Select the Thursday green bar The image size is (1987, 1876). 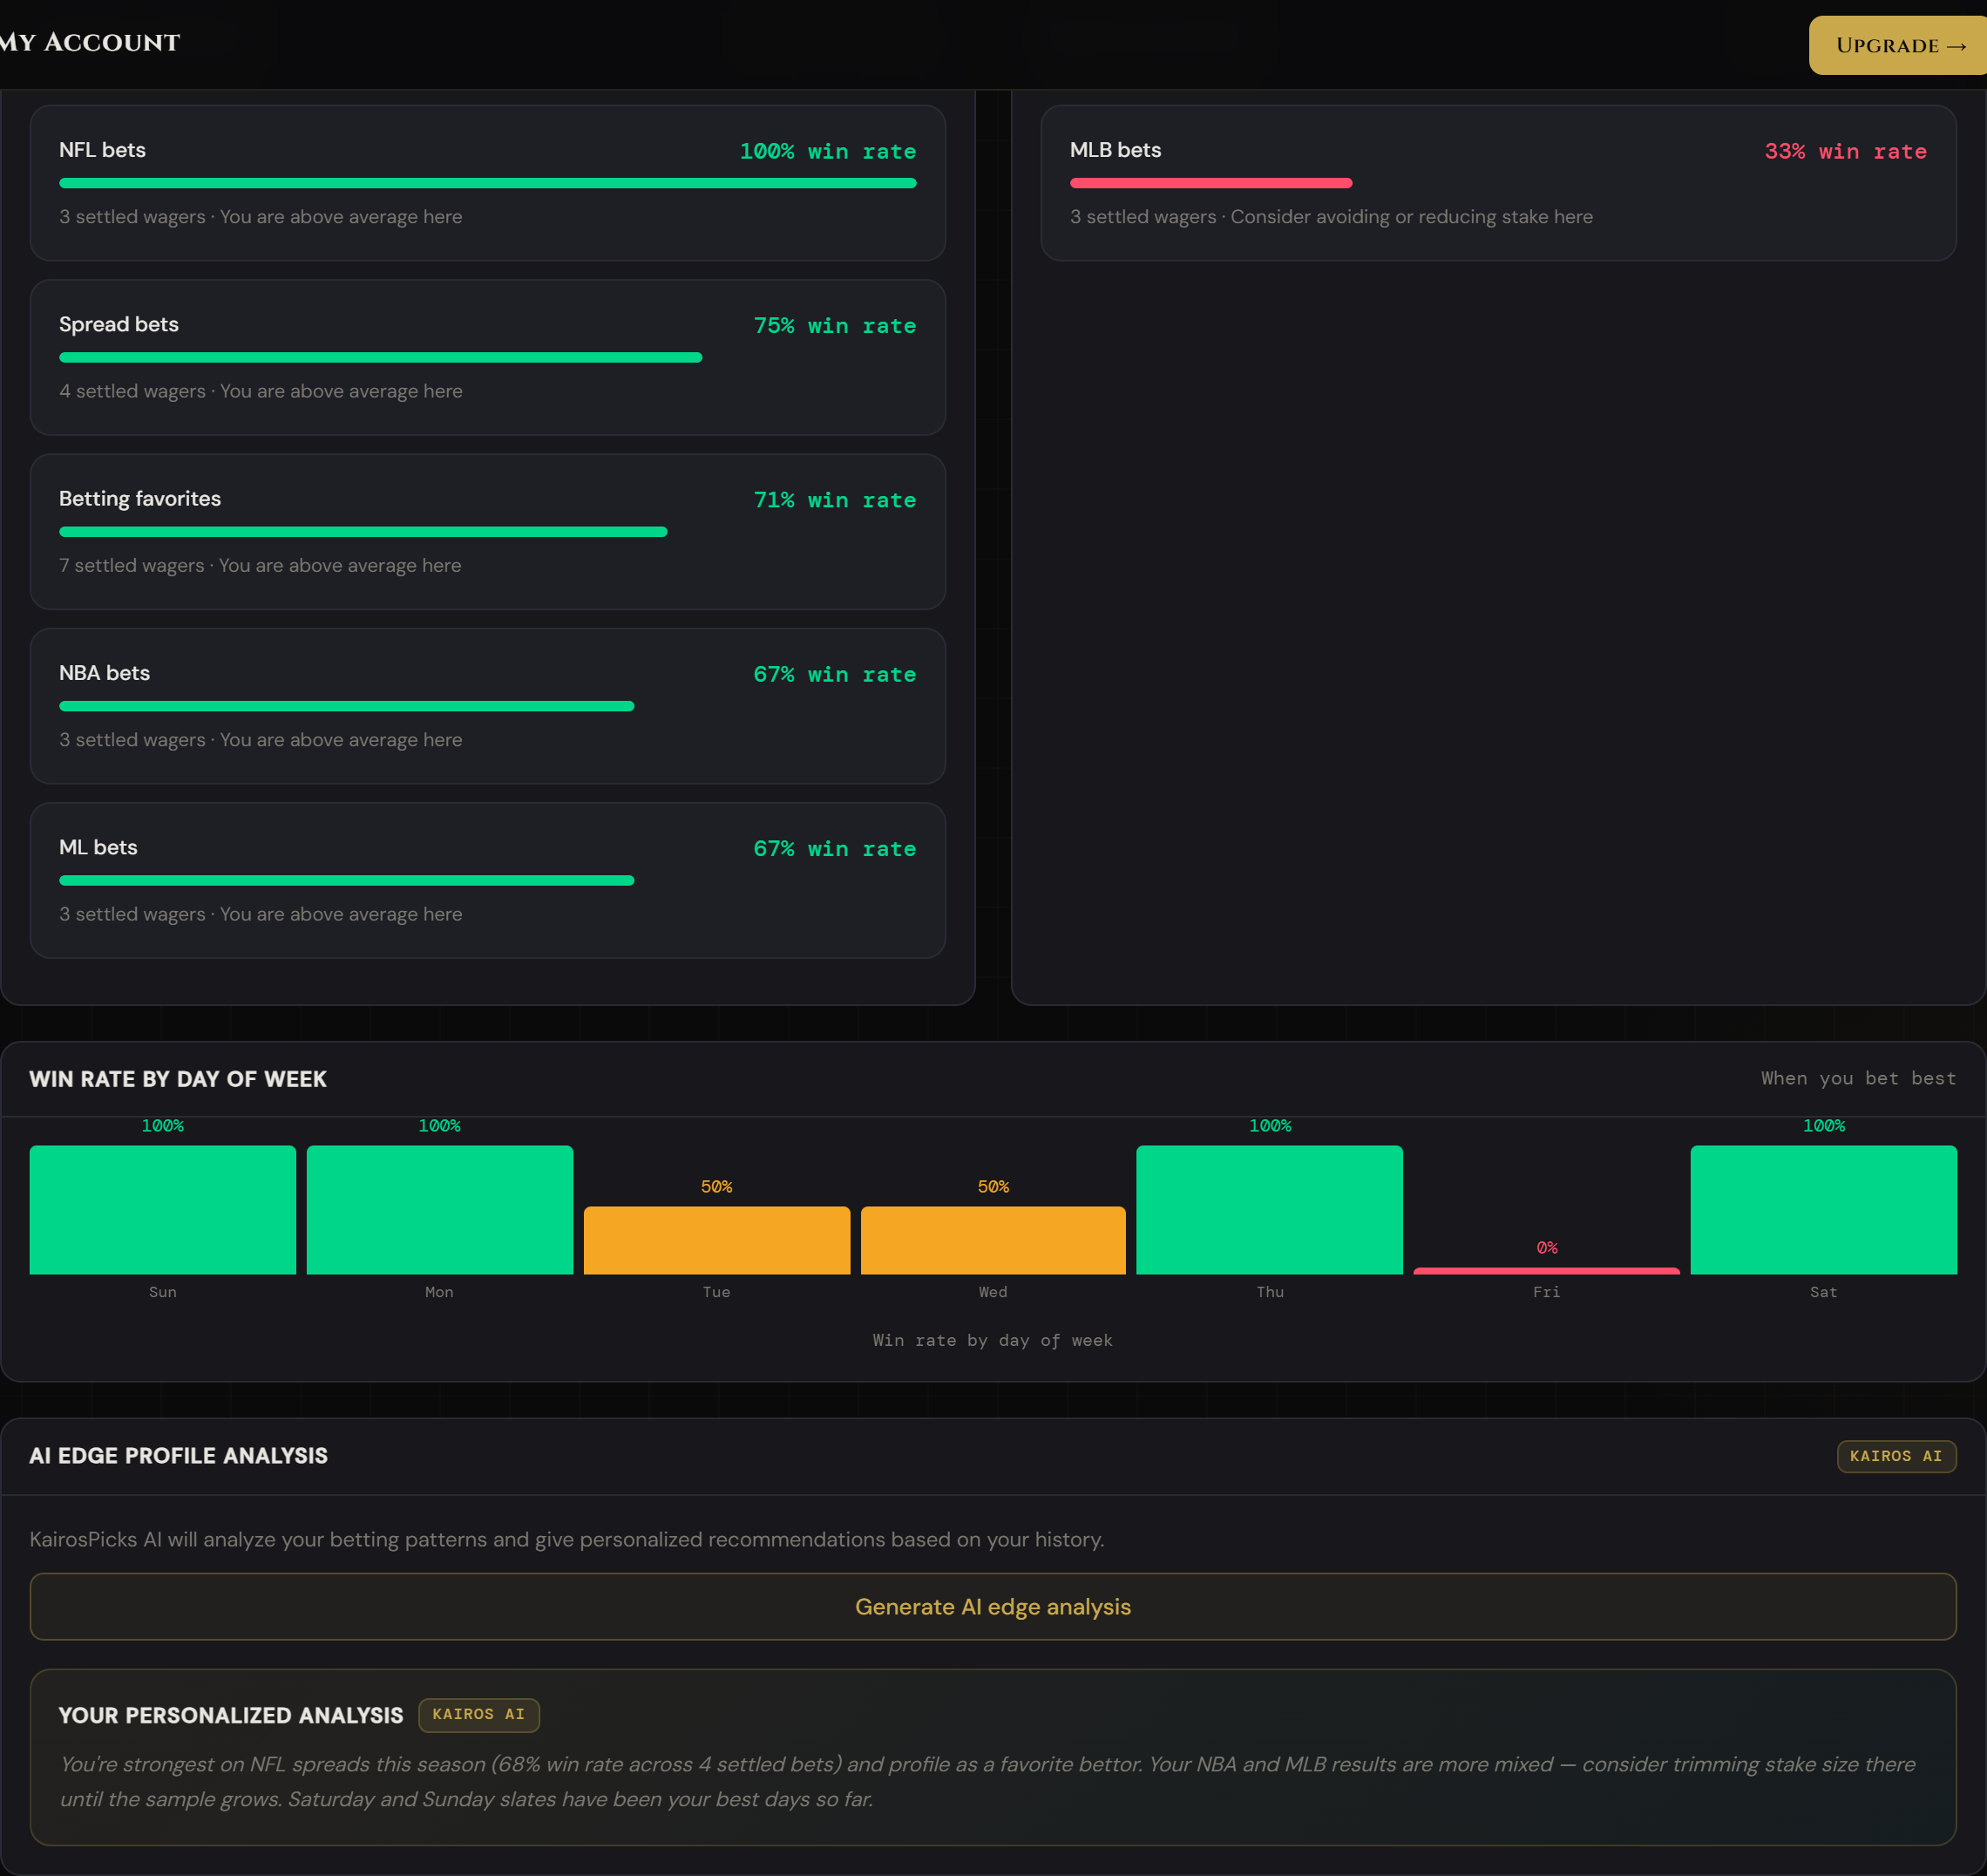coord(1270,1209)
